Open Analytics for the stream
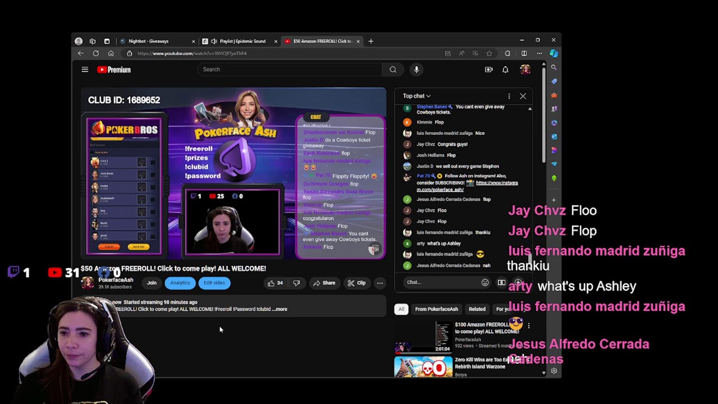This screenshot has height=404, width=718. coord(180,283)
